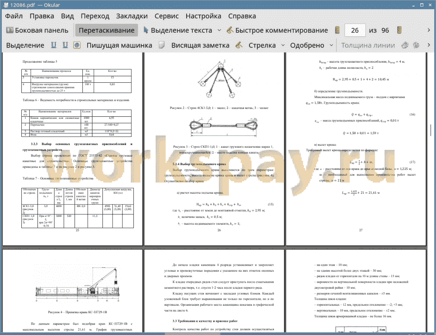Screen dimensions: 436x335
Task: Switch to Перетаскивание browse mode
Action: pyautogui.click(x=106, y=30)
